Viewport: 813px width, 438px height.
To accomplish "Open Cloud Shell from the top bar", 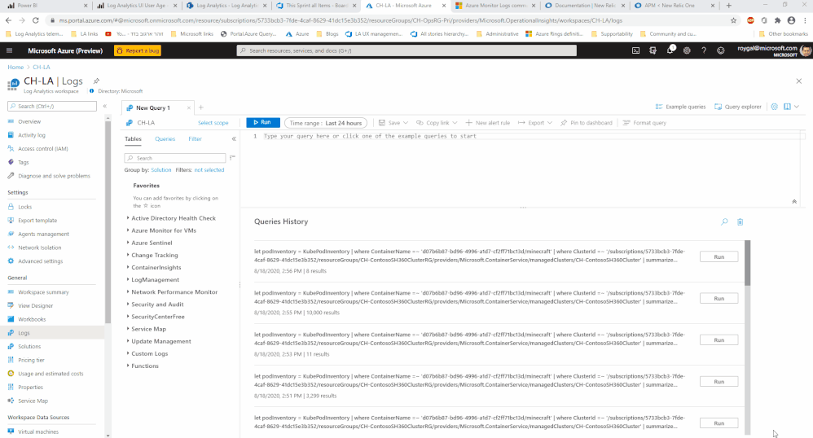I will (x=635, y=50).
